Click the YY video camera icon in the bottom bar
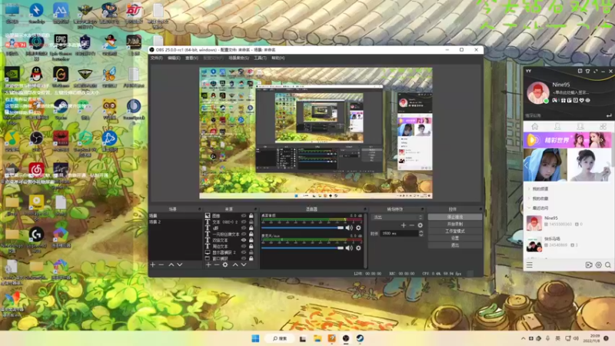This screenshot has height=346, width=615. (x=589, y=265)
